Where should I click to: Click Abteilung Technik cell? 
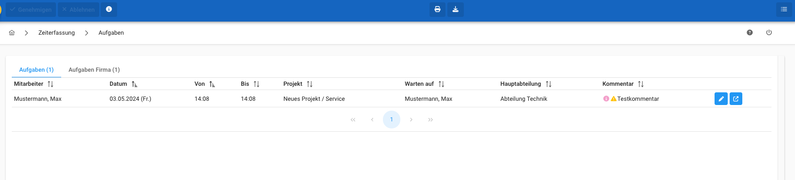coord(524,99)
